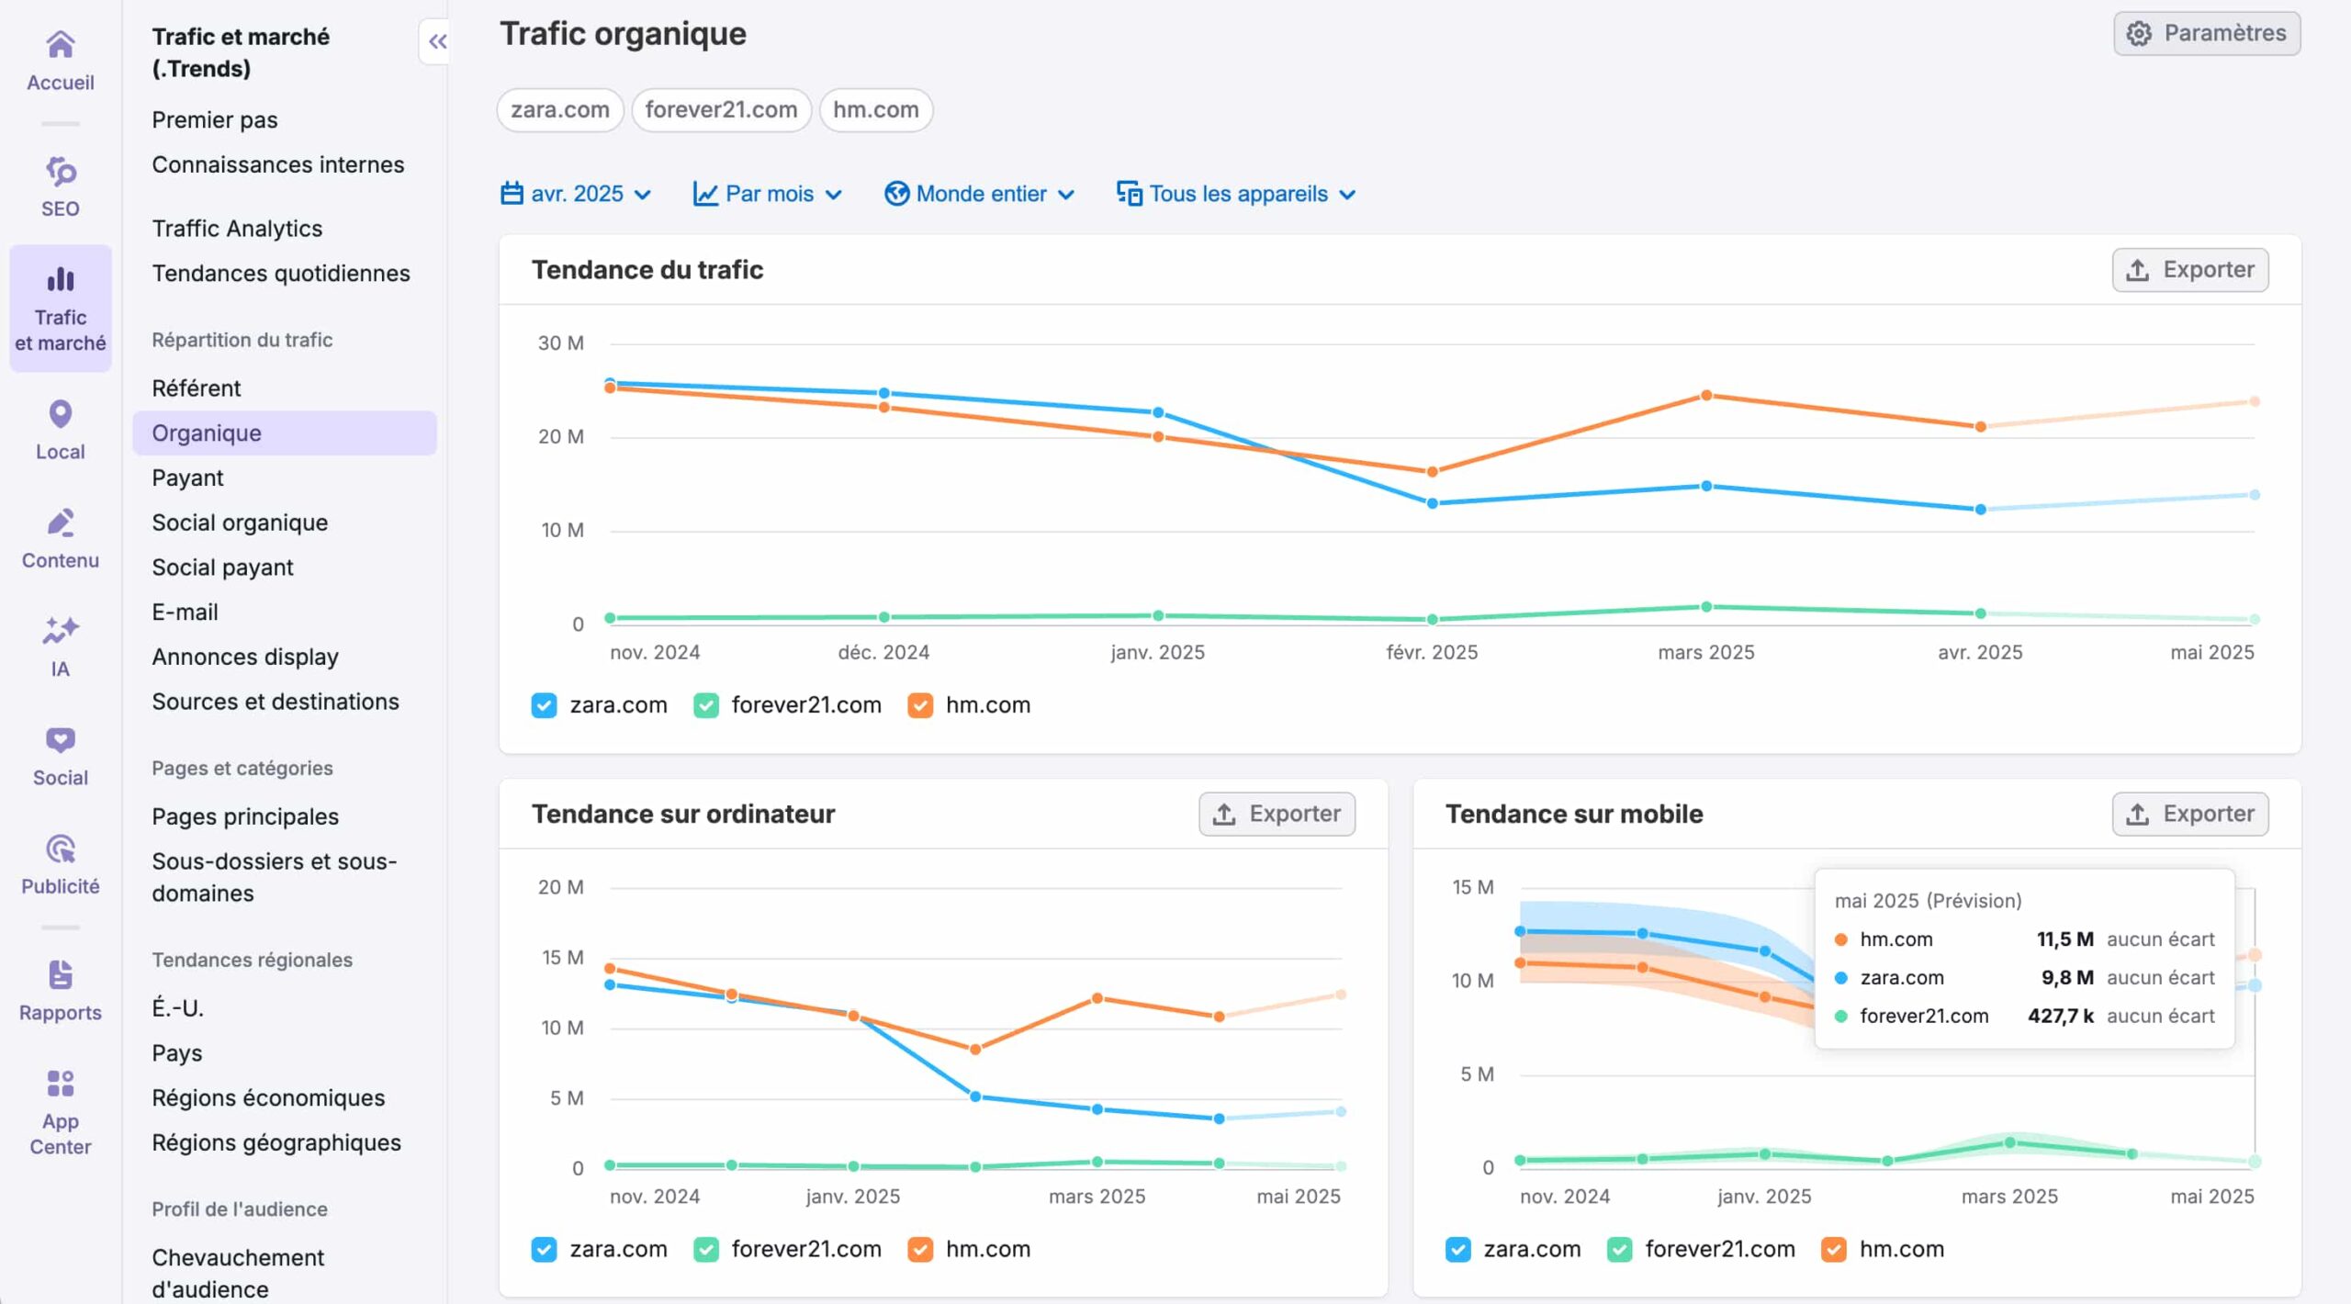This screenshot has height=1304, width=2351.
Task: Click the devices icon beside Tous les appareils
Action: coord(1130,194)
